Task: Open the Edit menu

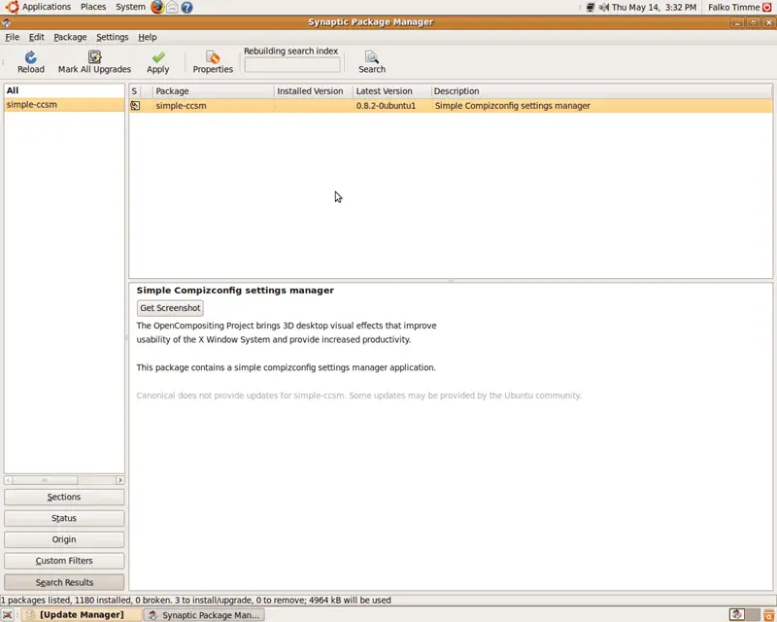Action: [36, 37]
